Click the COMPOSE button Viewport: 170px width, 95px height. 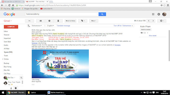click(x=11, y=27)
